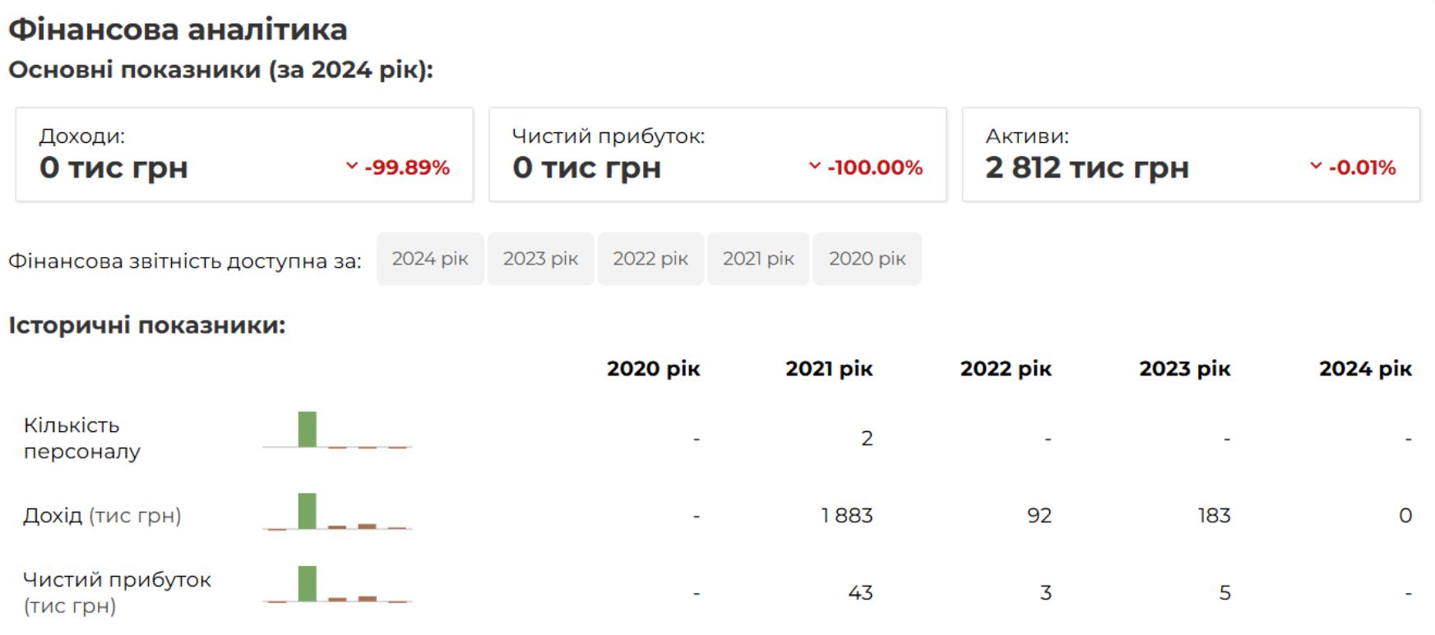Viewport: 1435px width, 635px height.
Task: Click the Дохід (тис грн) row label
Action: click(x=102, y=516)
